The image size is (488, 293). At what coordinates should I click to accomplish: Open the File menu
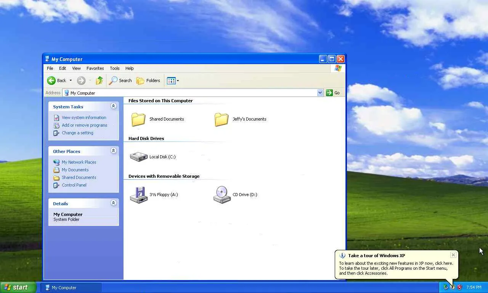(x=50, y=68)
